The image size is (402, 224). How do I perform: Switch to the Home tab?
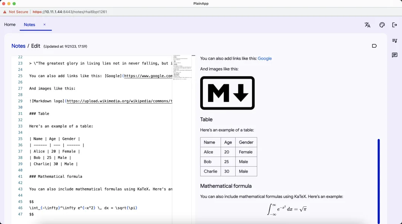[x=10, y=25]
